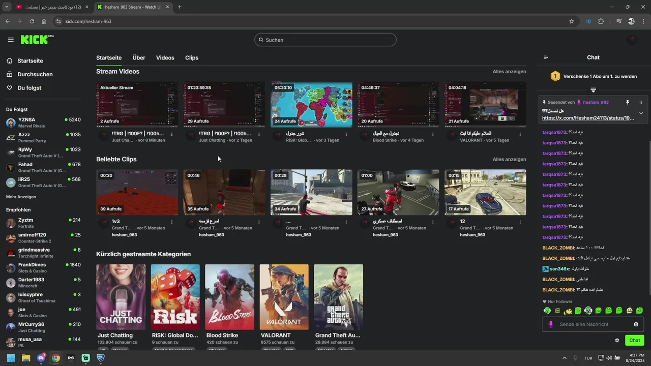Click the green Chat send button

tap(634, 340)
